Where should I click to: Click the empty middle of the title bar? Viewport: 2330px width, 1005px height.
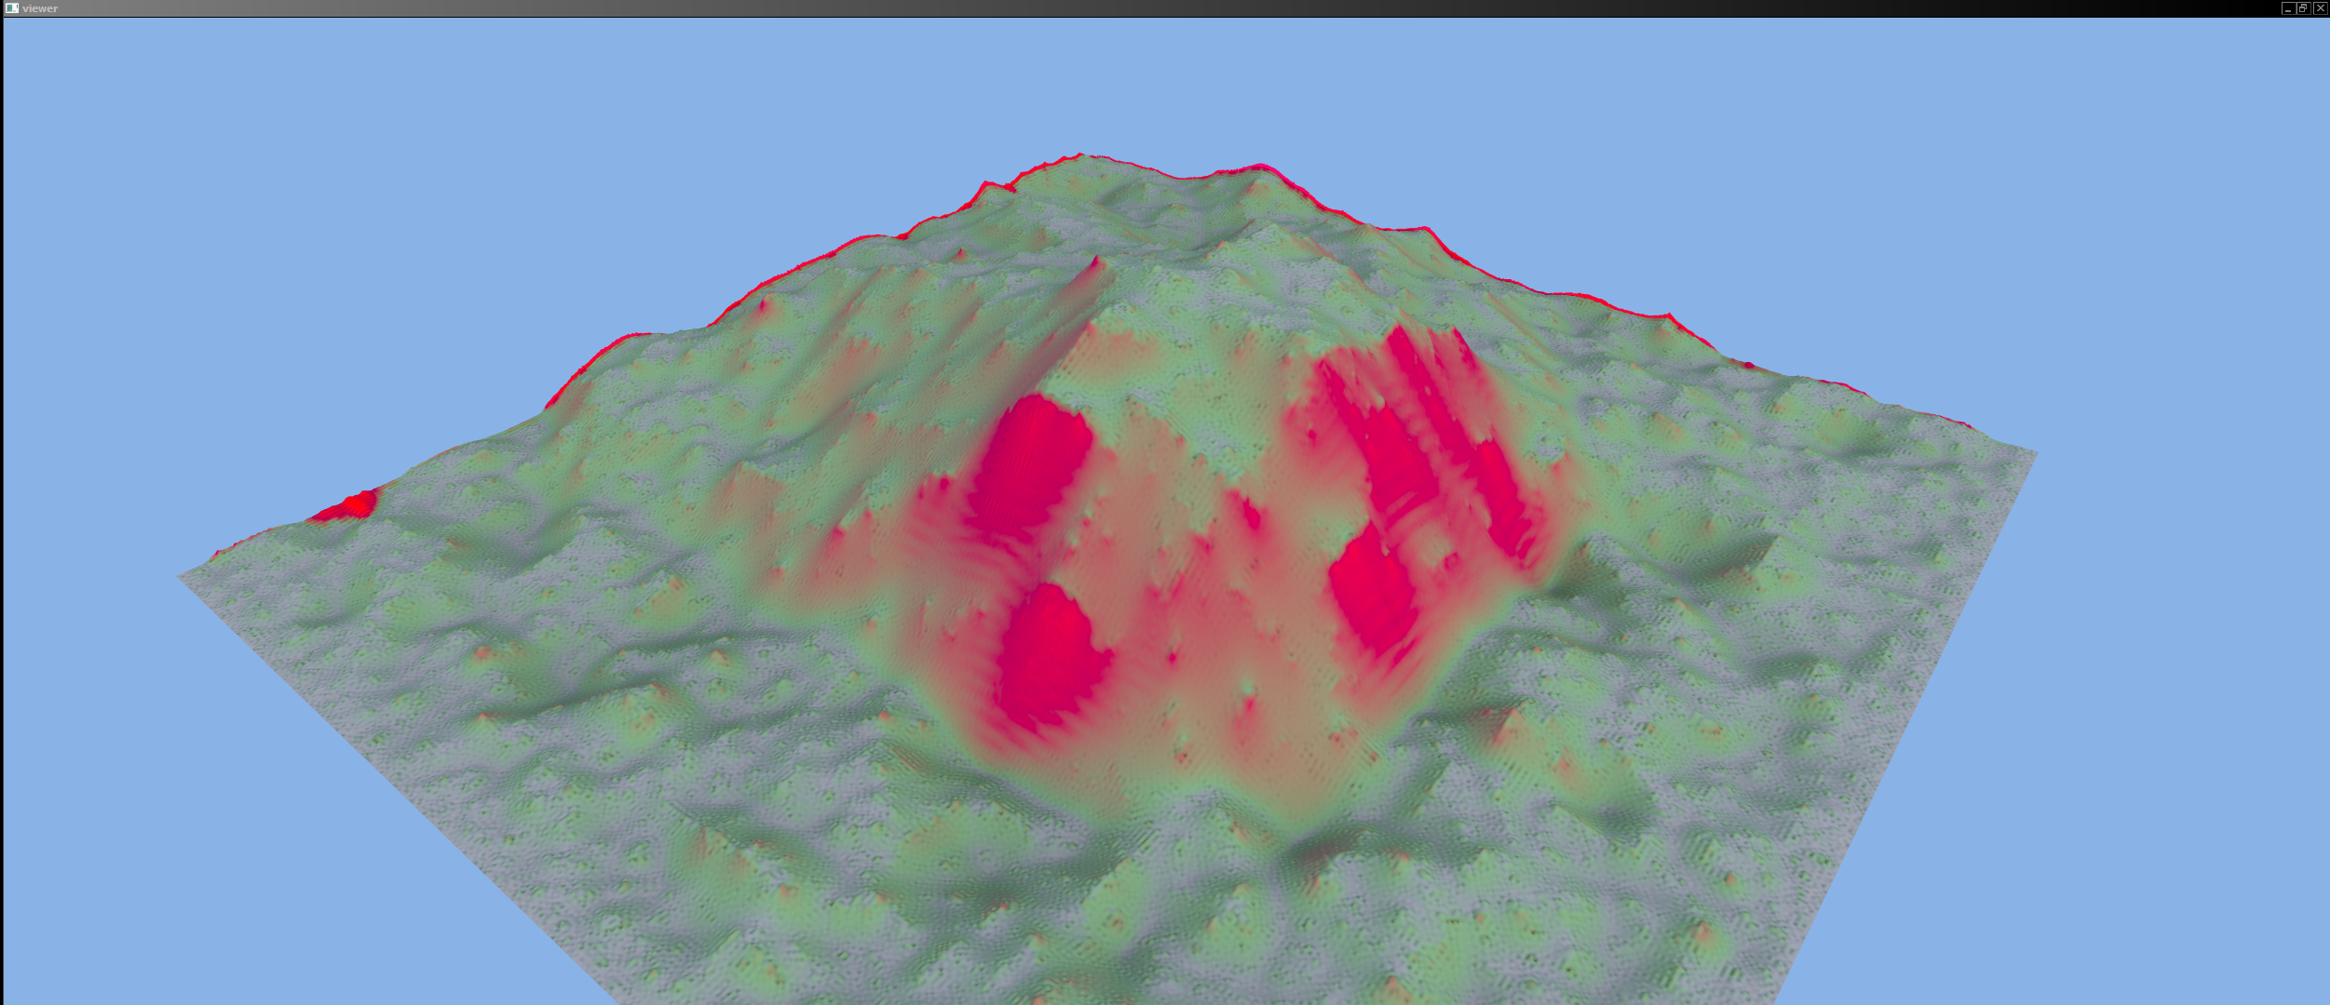click(x=1164, y=8)
